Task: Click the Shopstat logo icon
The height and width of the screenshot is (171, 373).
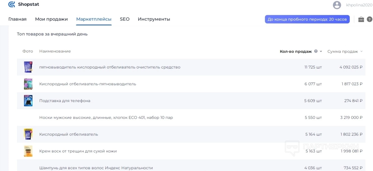Action: pos(11,4)
